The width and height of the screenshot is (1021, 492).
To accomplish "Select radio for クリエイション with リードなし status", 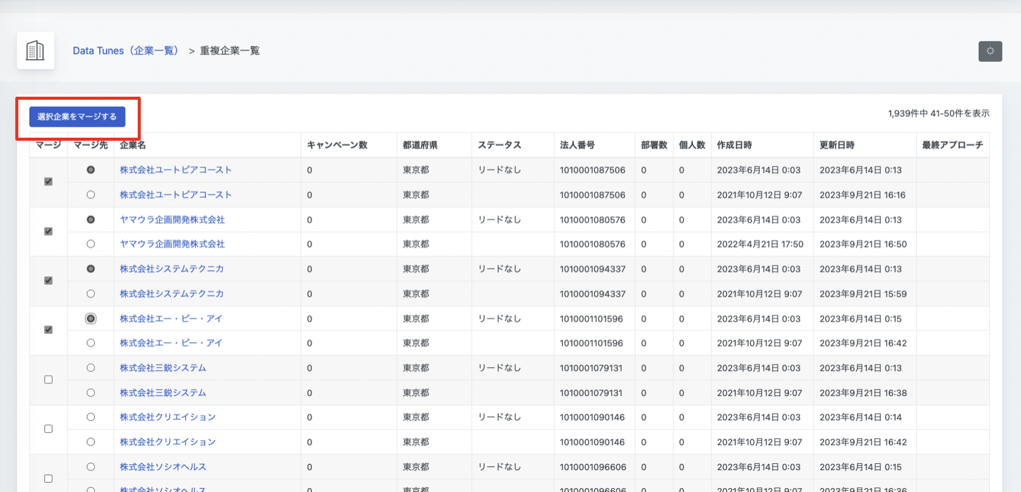I will pos(91,417).
